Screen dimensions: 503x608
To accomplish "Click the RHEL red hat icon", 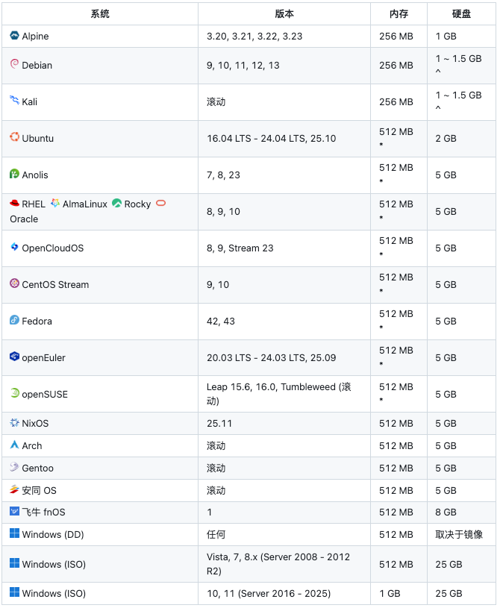I will [15, 203].
